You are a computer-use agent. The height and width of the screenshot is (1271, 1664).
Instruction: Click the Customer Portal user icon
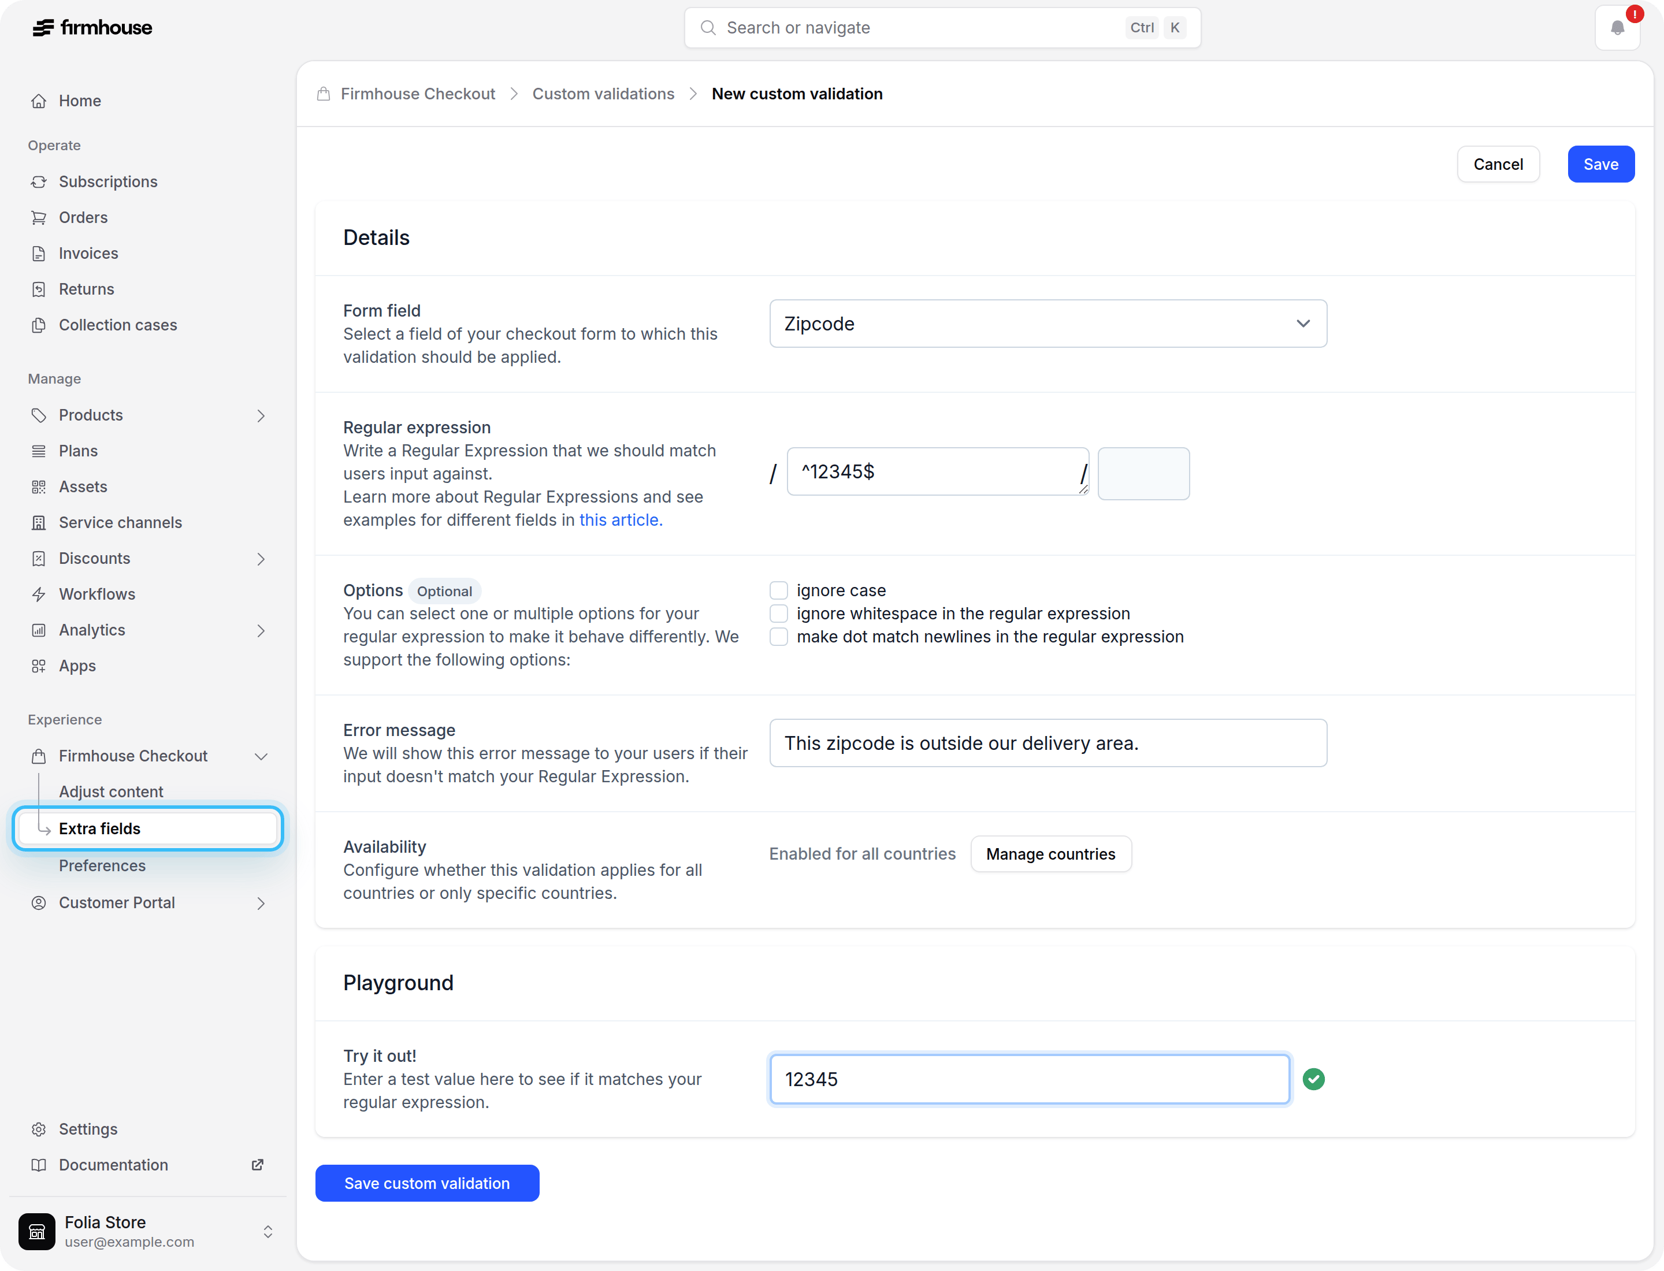pyautogui.click(x=39, y=904)
